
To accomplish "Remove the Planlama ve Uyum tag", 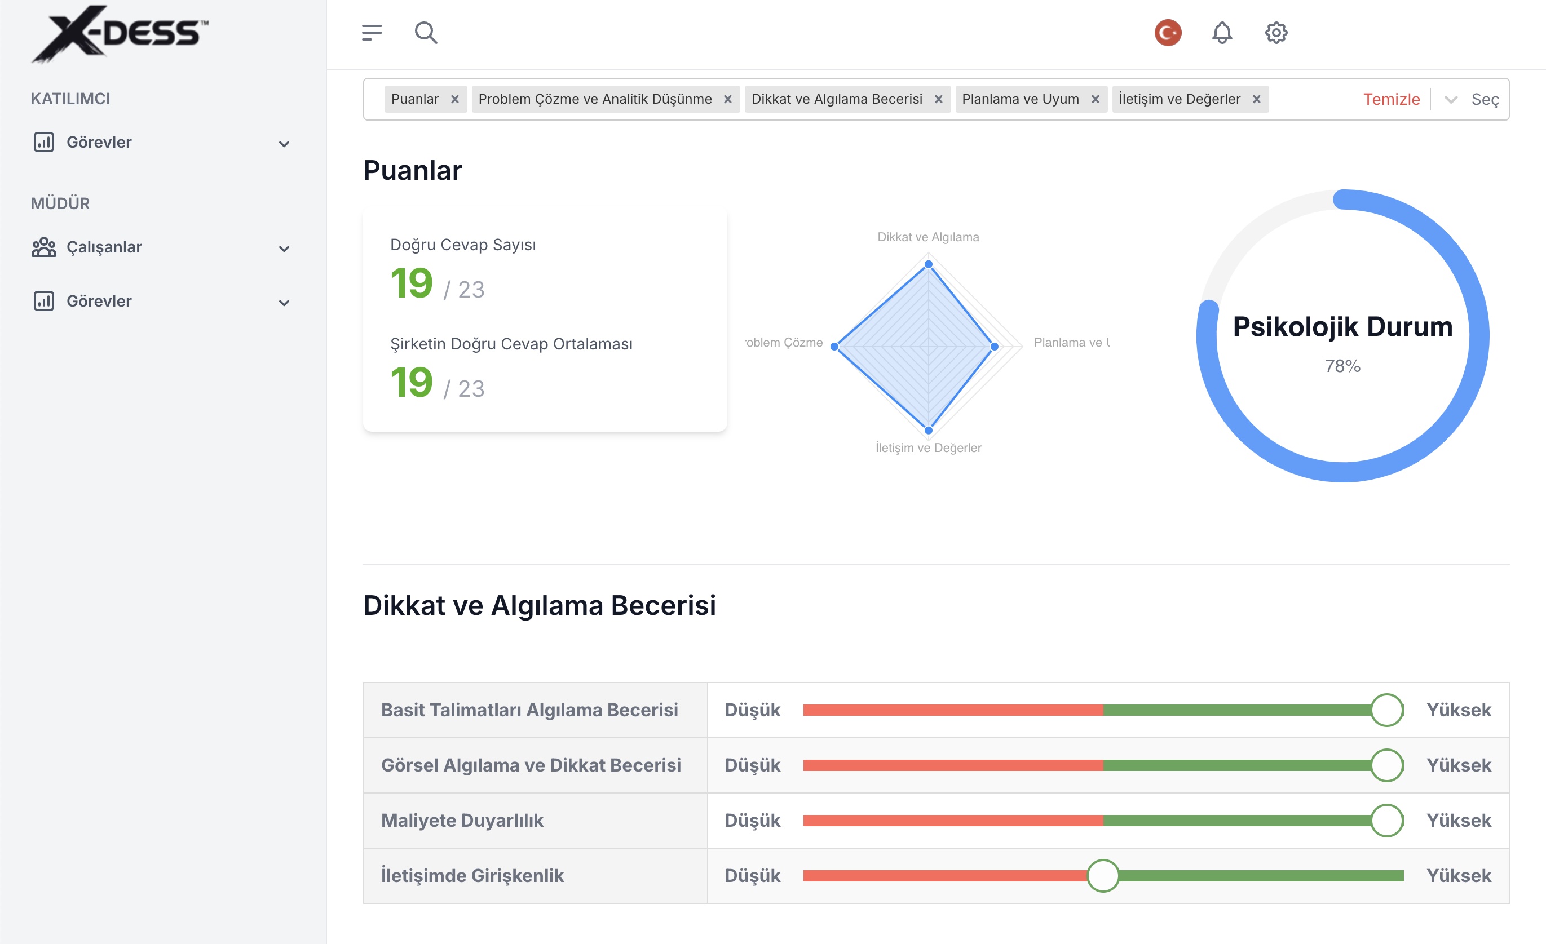I will [x=1095, y=100].
